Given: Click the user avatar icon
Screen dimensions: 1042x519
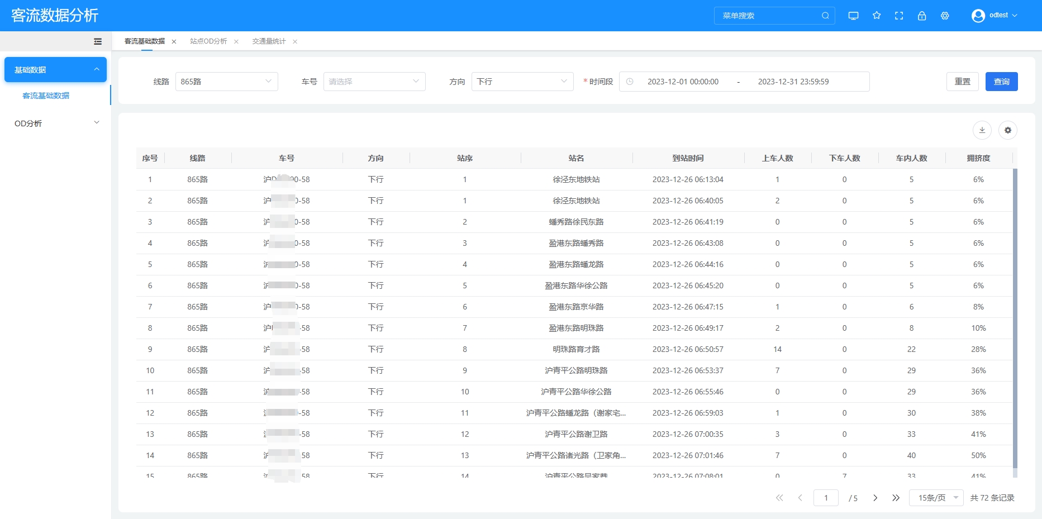Looking at the screenshot, I should click(978, 16).
